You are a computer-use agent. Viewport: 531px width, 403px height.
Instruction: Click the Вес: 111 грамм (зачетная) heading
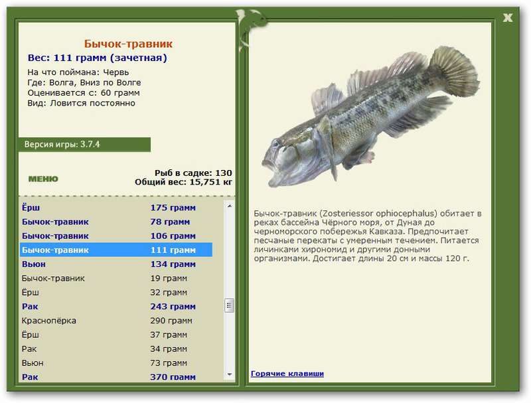98,58
